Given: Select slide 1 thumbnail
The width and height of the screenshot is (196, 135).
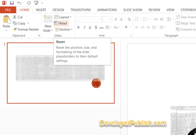Looking at the screenshot, I should pos(61,73).
